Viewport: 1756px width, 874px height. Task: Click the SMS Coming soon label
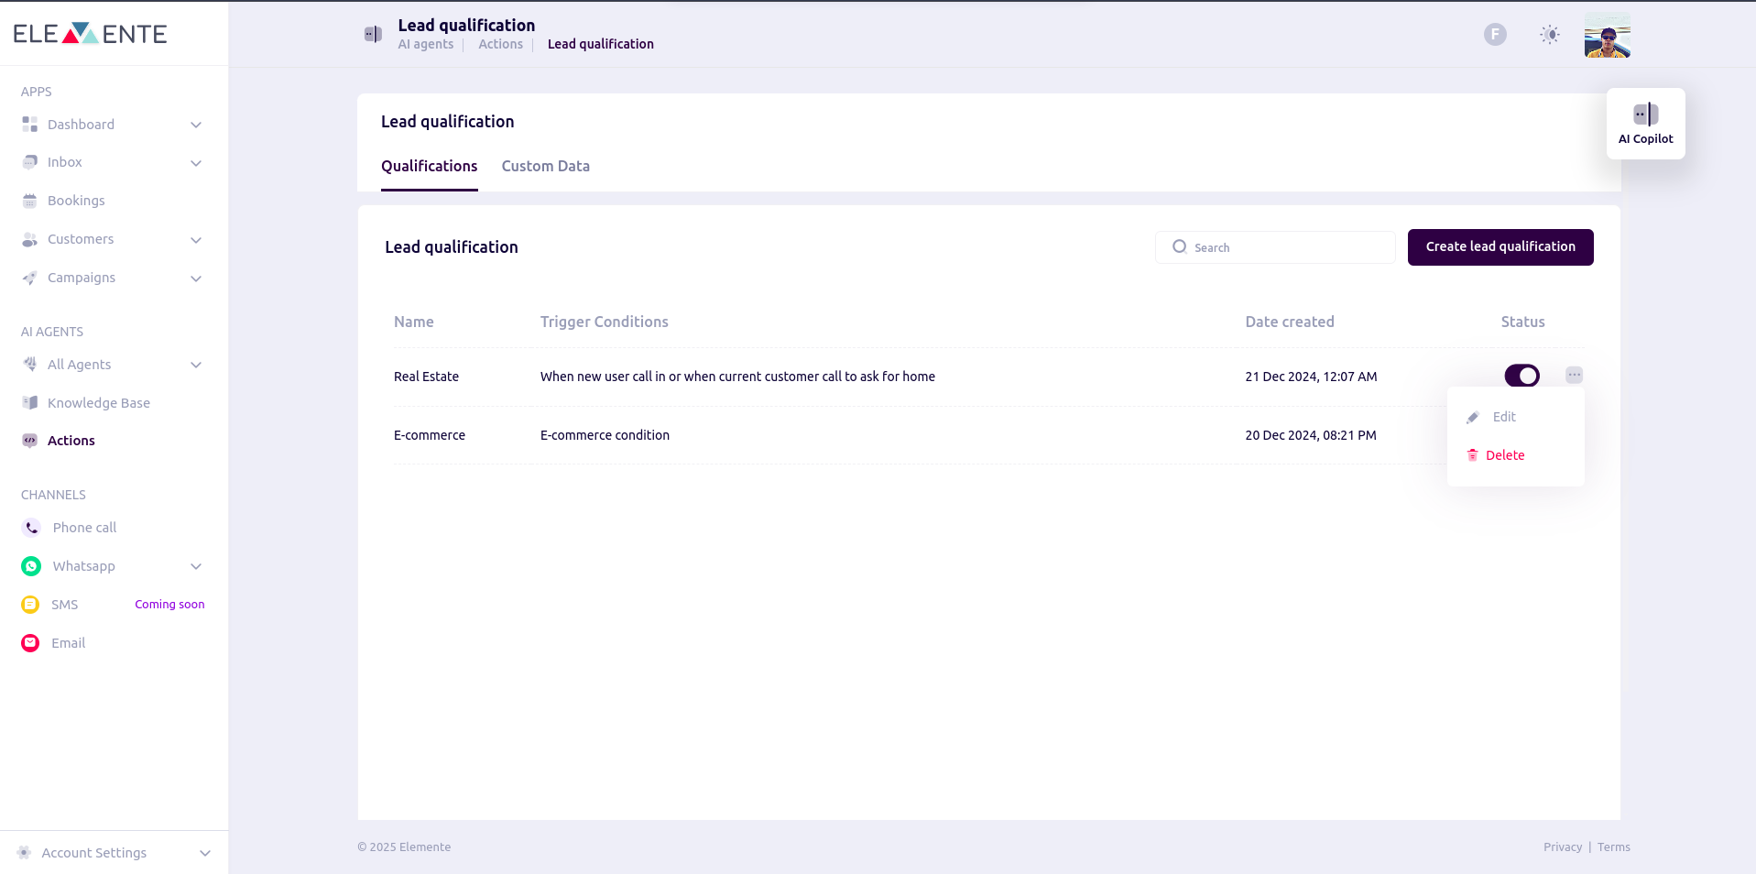170,605
